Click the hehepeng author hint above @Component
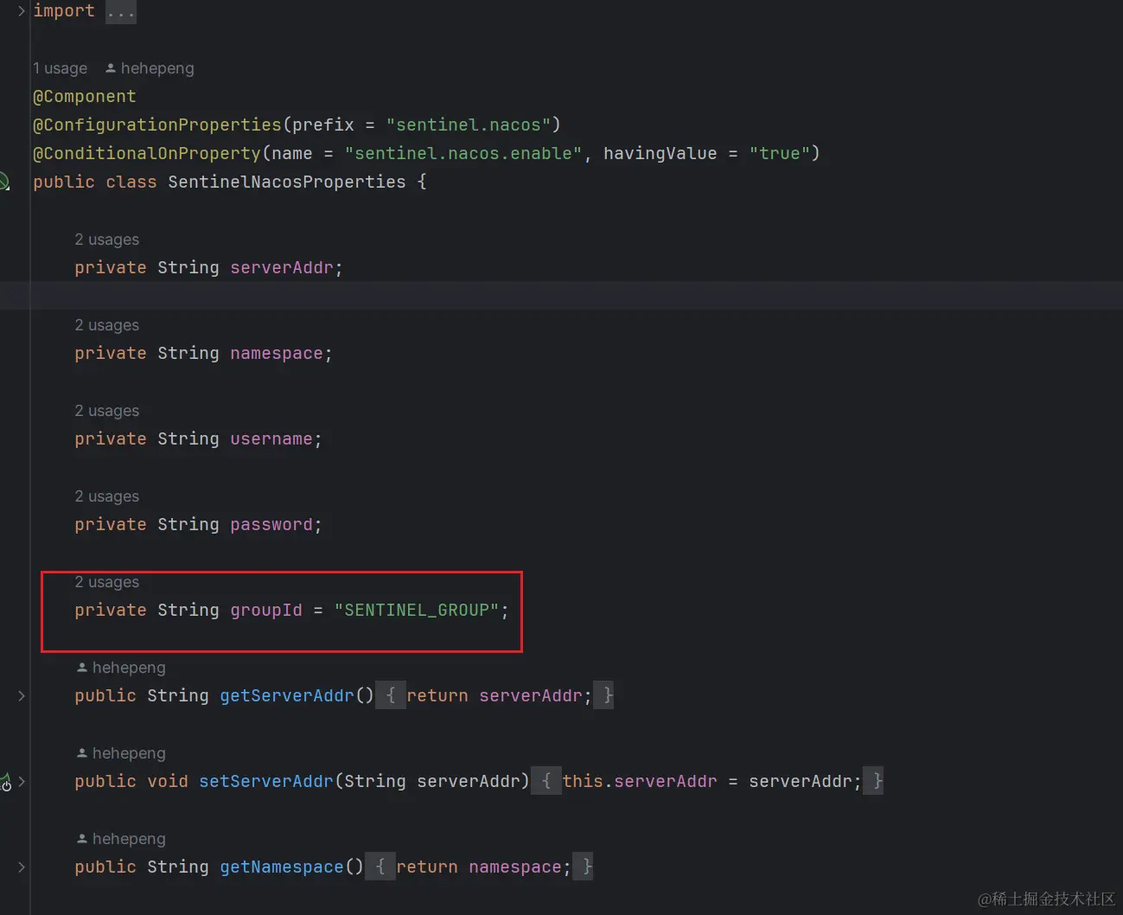 click(x=150, y=68)
